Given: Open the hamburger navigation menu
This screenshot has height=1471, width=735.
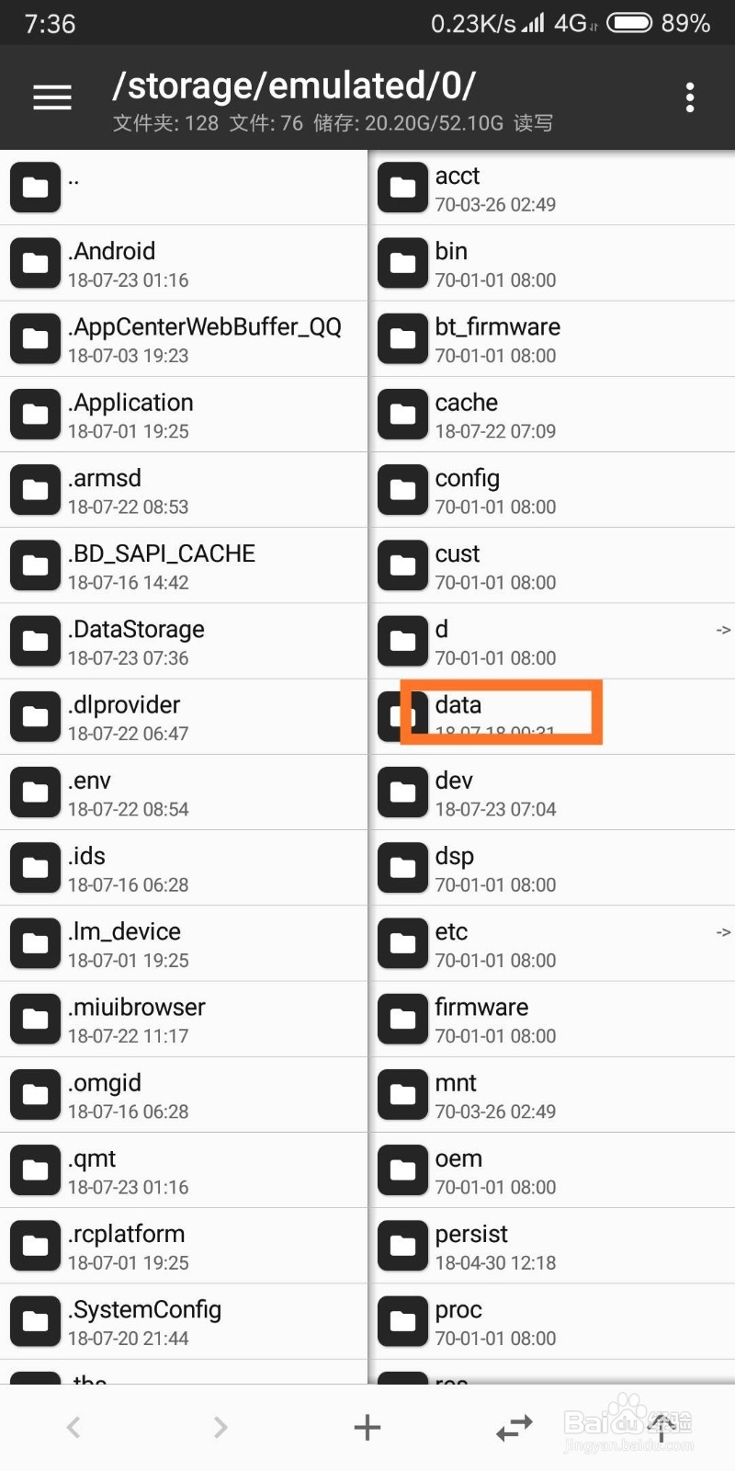Looking at the screenshot, I should [52, 97].
